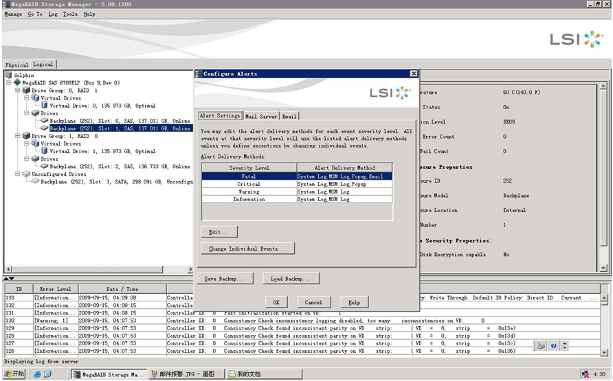
Task: Click the dolphin server icon in tree
Action: pyautogui.click(x=8, y=75)
